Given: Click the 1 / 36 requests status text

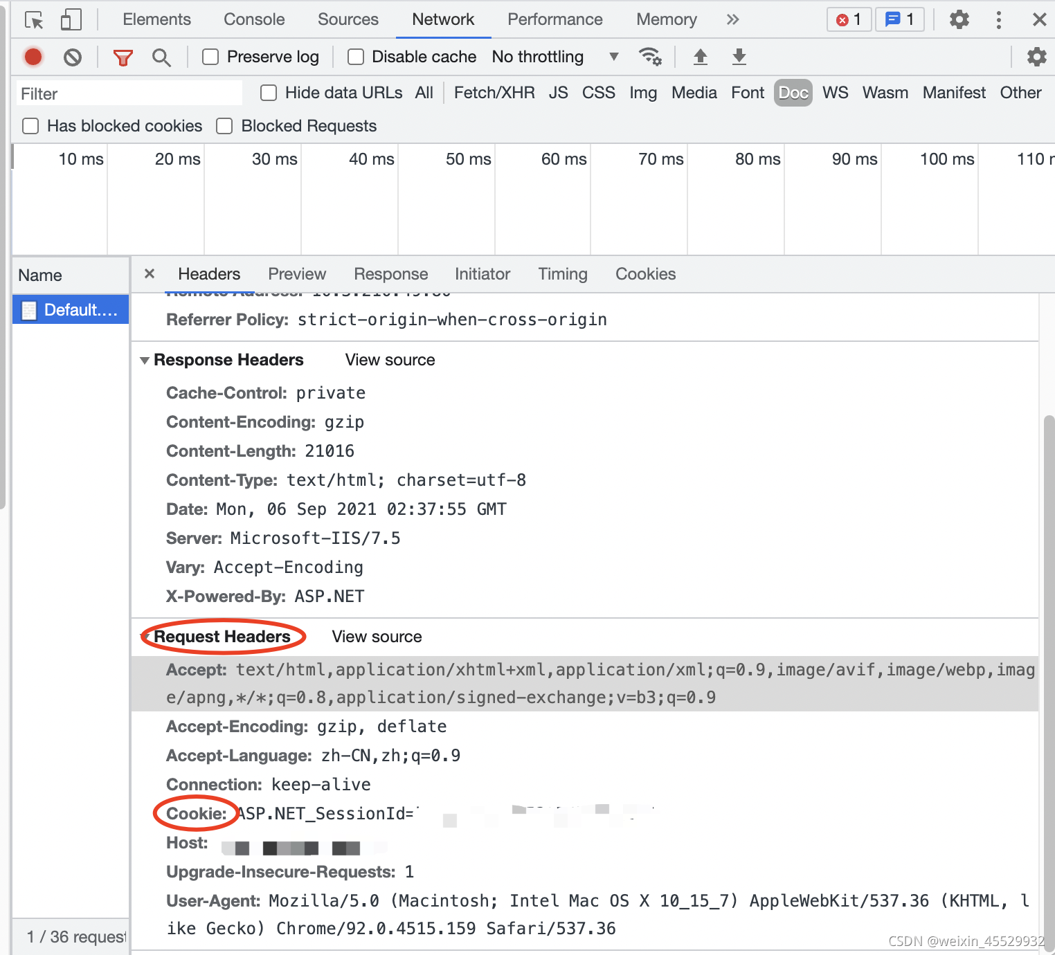Looking at the screenshot, I should point(76,937).
